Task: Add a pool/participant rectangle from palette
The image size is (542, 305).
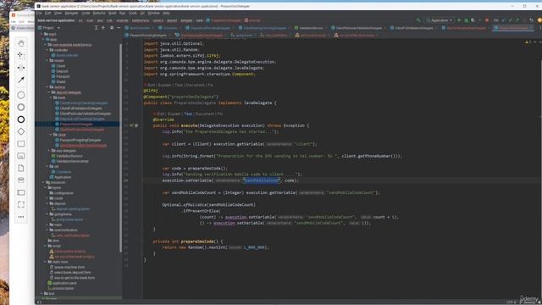Action: 21,192
